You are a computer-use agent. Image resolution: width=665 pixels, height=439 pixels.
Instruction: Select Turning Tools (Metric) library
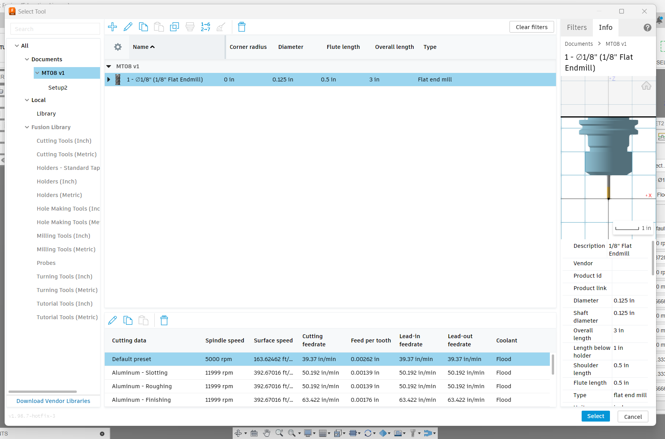pos(67,290)
